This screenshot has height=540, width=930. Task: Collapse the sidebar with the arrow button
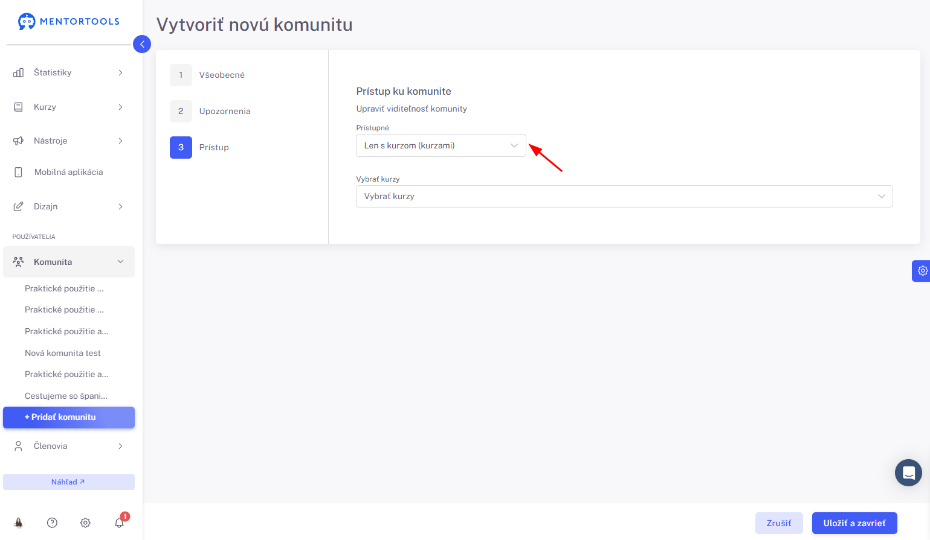(142, 44)
